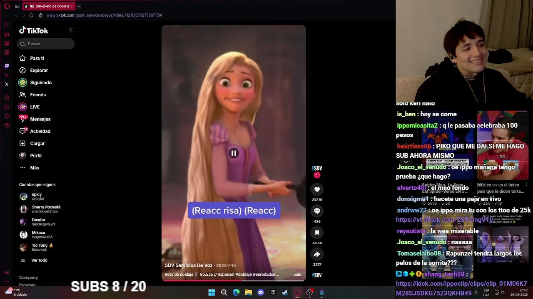Open SDV creator avatar above follow button

point(317,168)
